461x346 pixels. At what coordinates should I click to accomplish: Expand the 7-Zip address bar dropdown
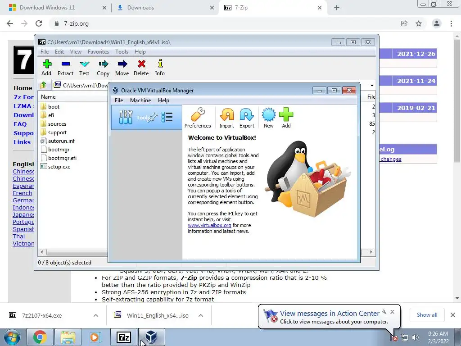click(x=372, y=86)
